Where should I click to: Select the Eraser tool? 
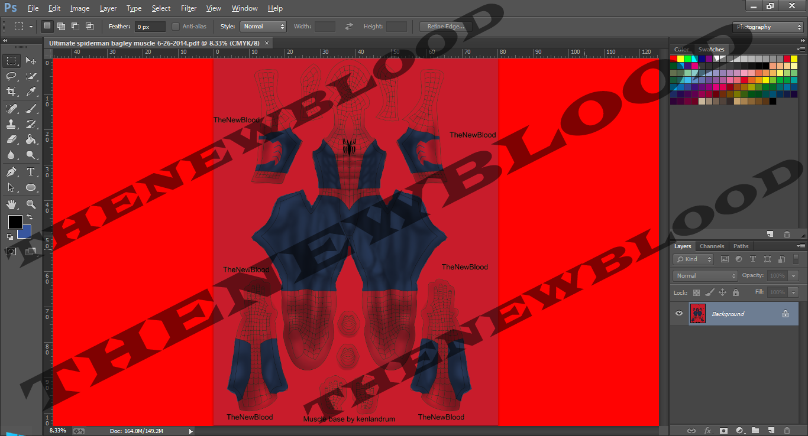point(11,139)
